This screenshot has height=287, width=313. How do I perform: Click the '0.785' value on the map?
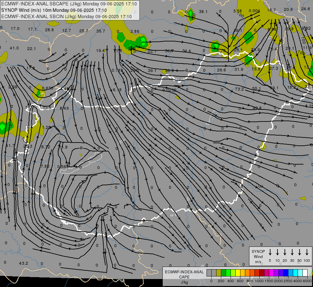tap(117, 70)
